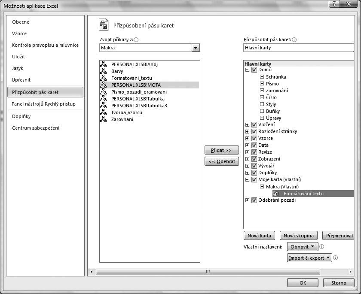Click the ribbon customization header icon
Screen dimensions: 361x294
click(x=104, y=24)
